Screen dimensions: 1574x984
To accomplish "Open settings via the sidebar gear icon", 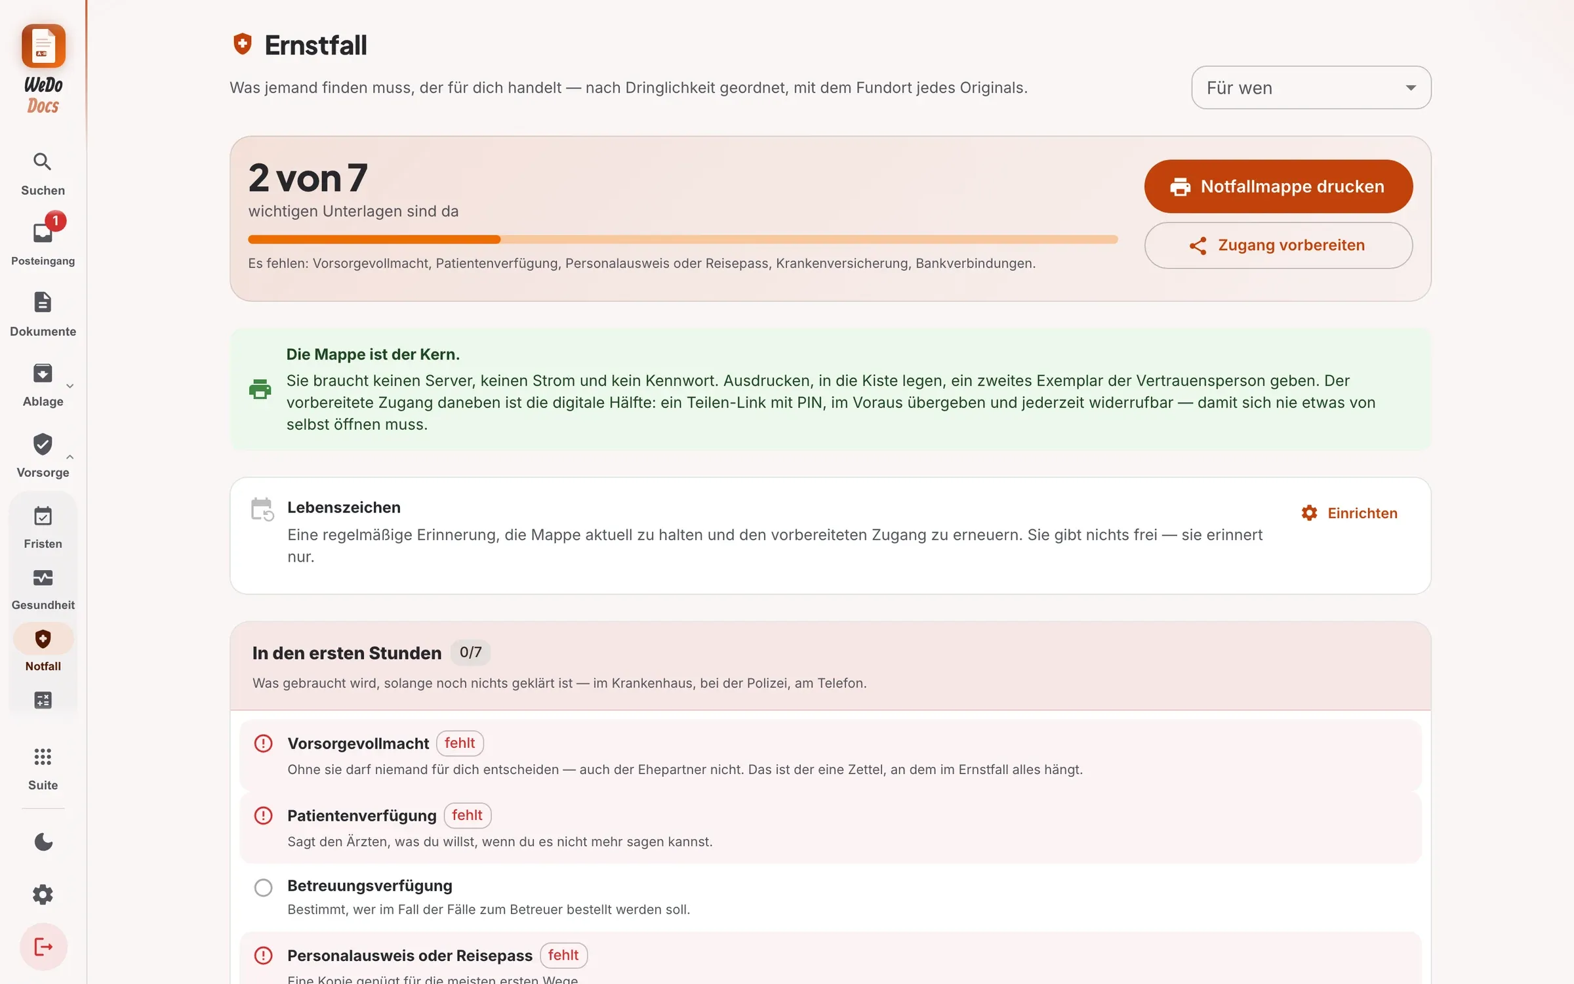I will [43, 894].
